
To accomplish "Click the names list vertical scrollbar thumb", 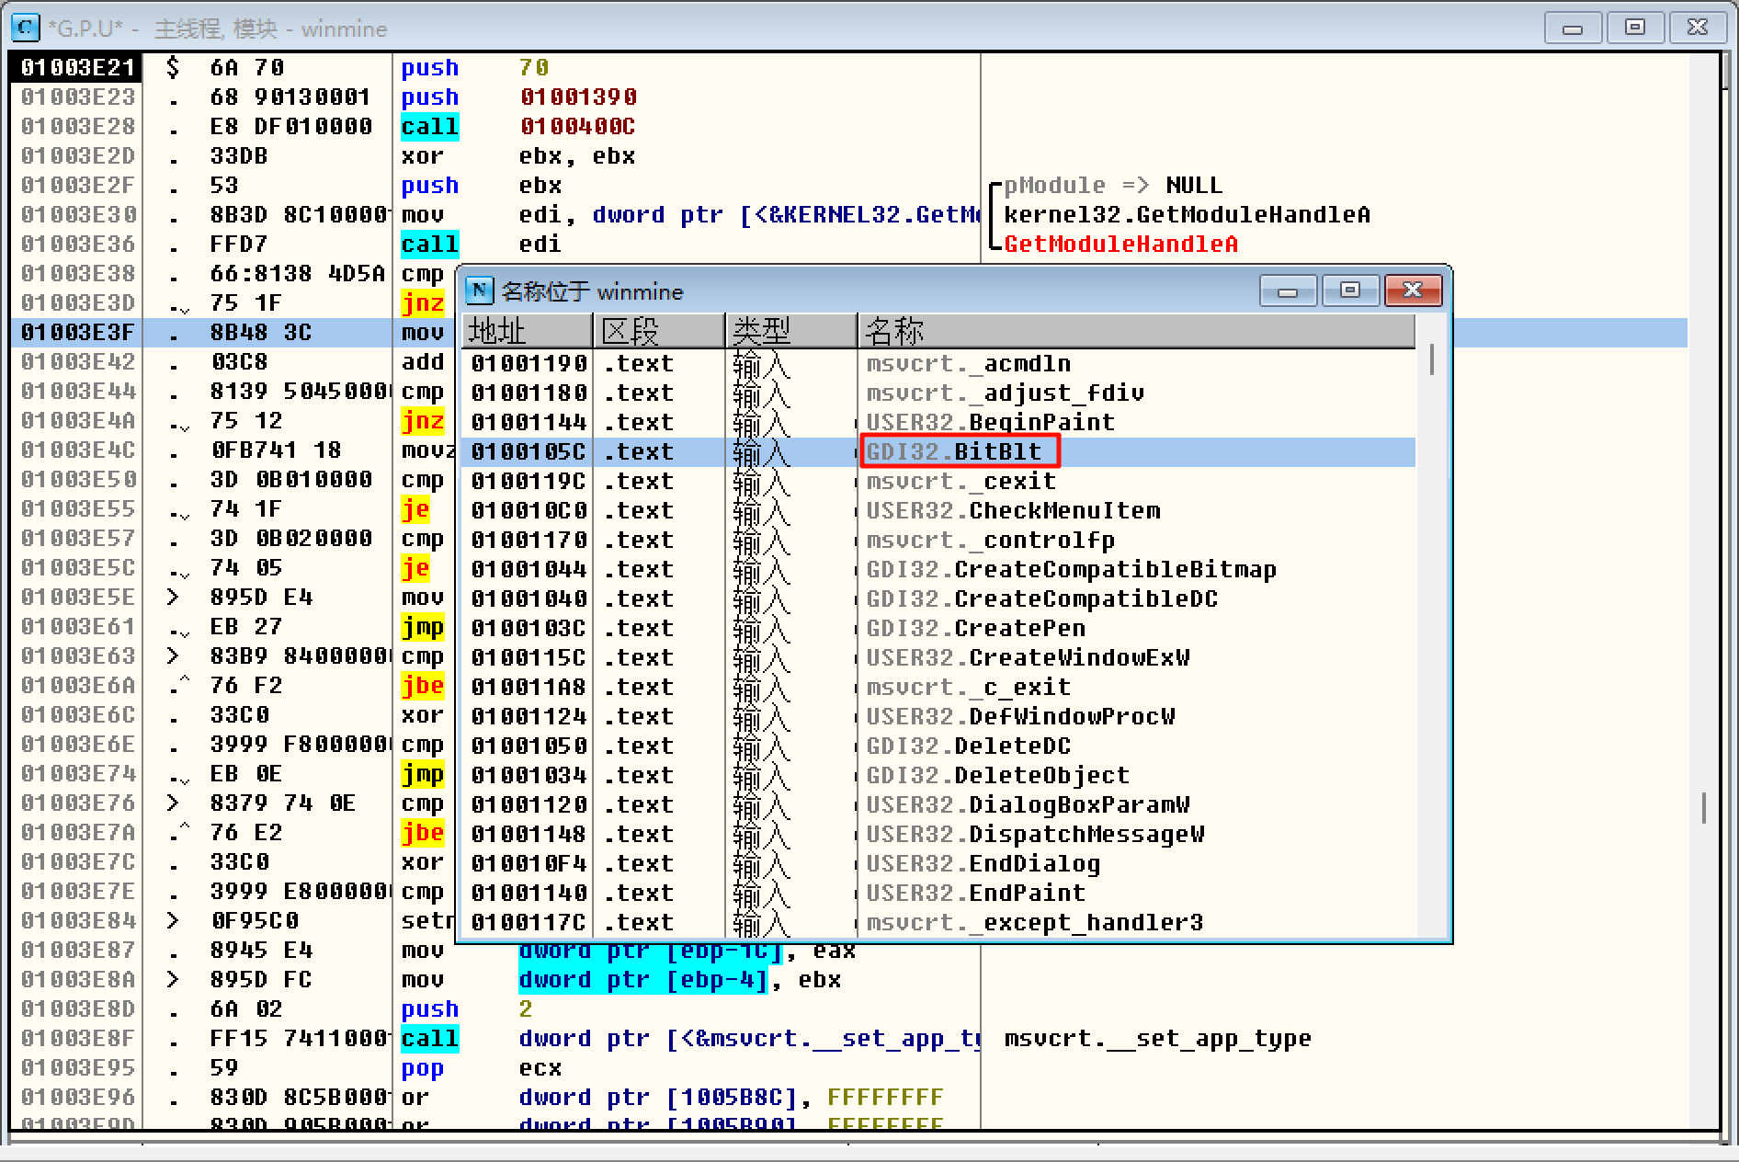I will pos(1431,359).
